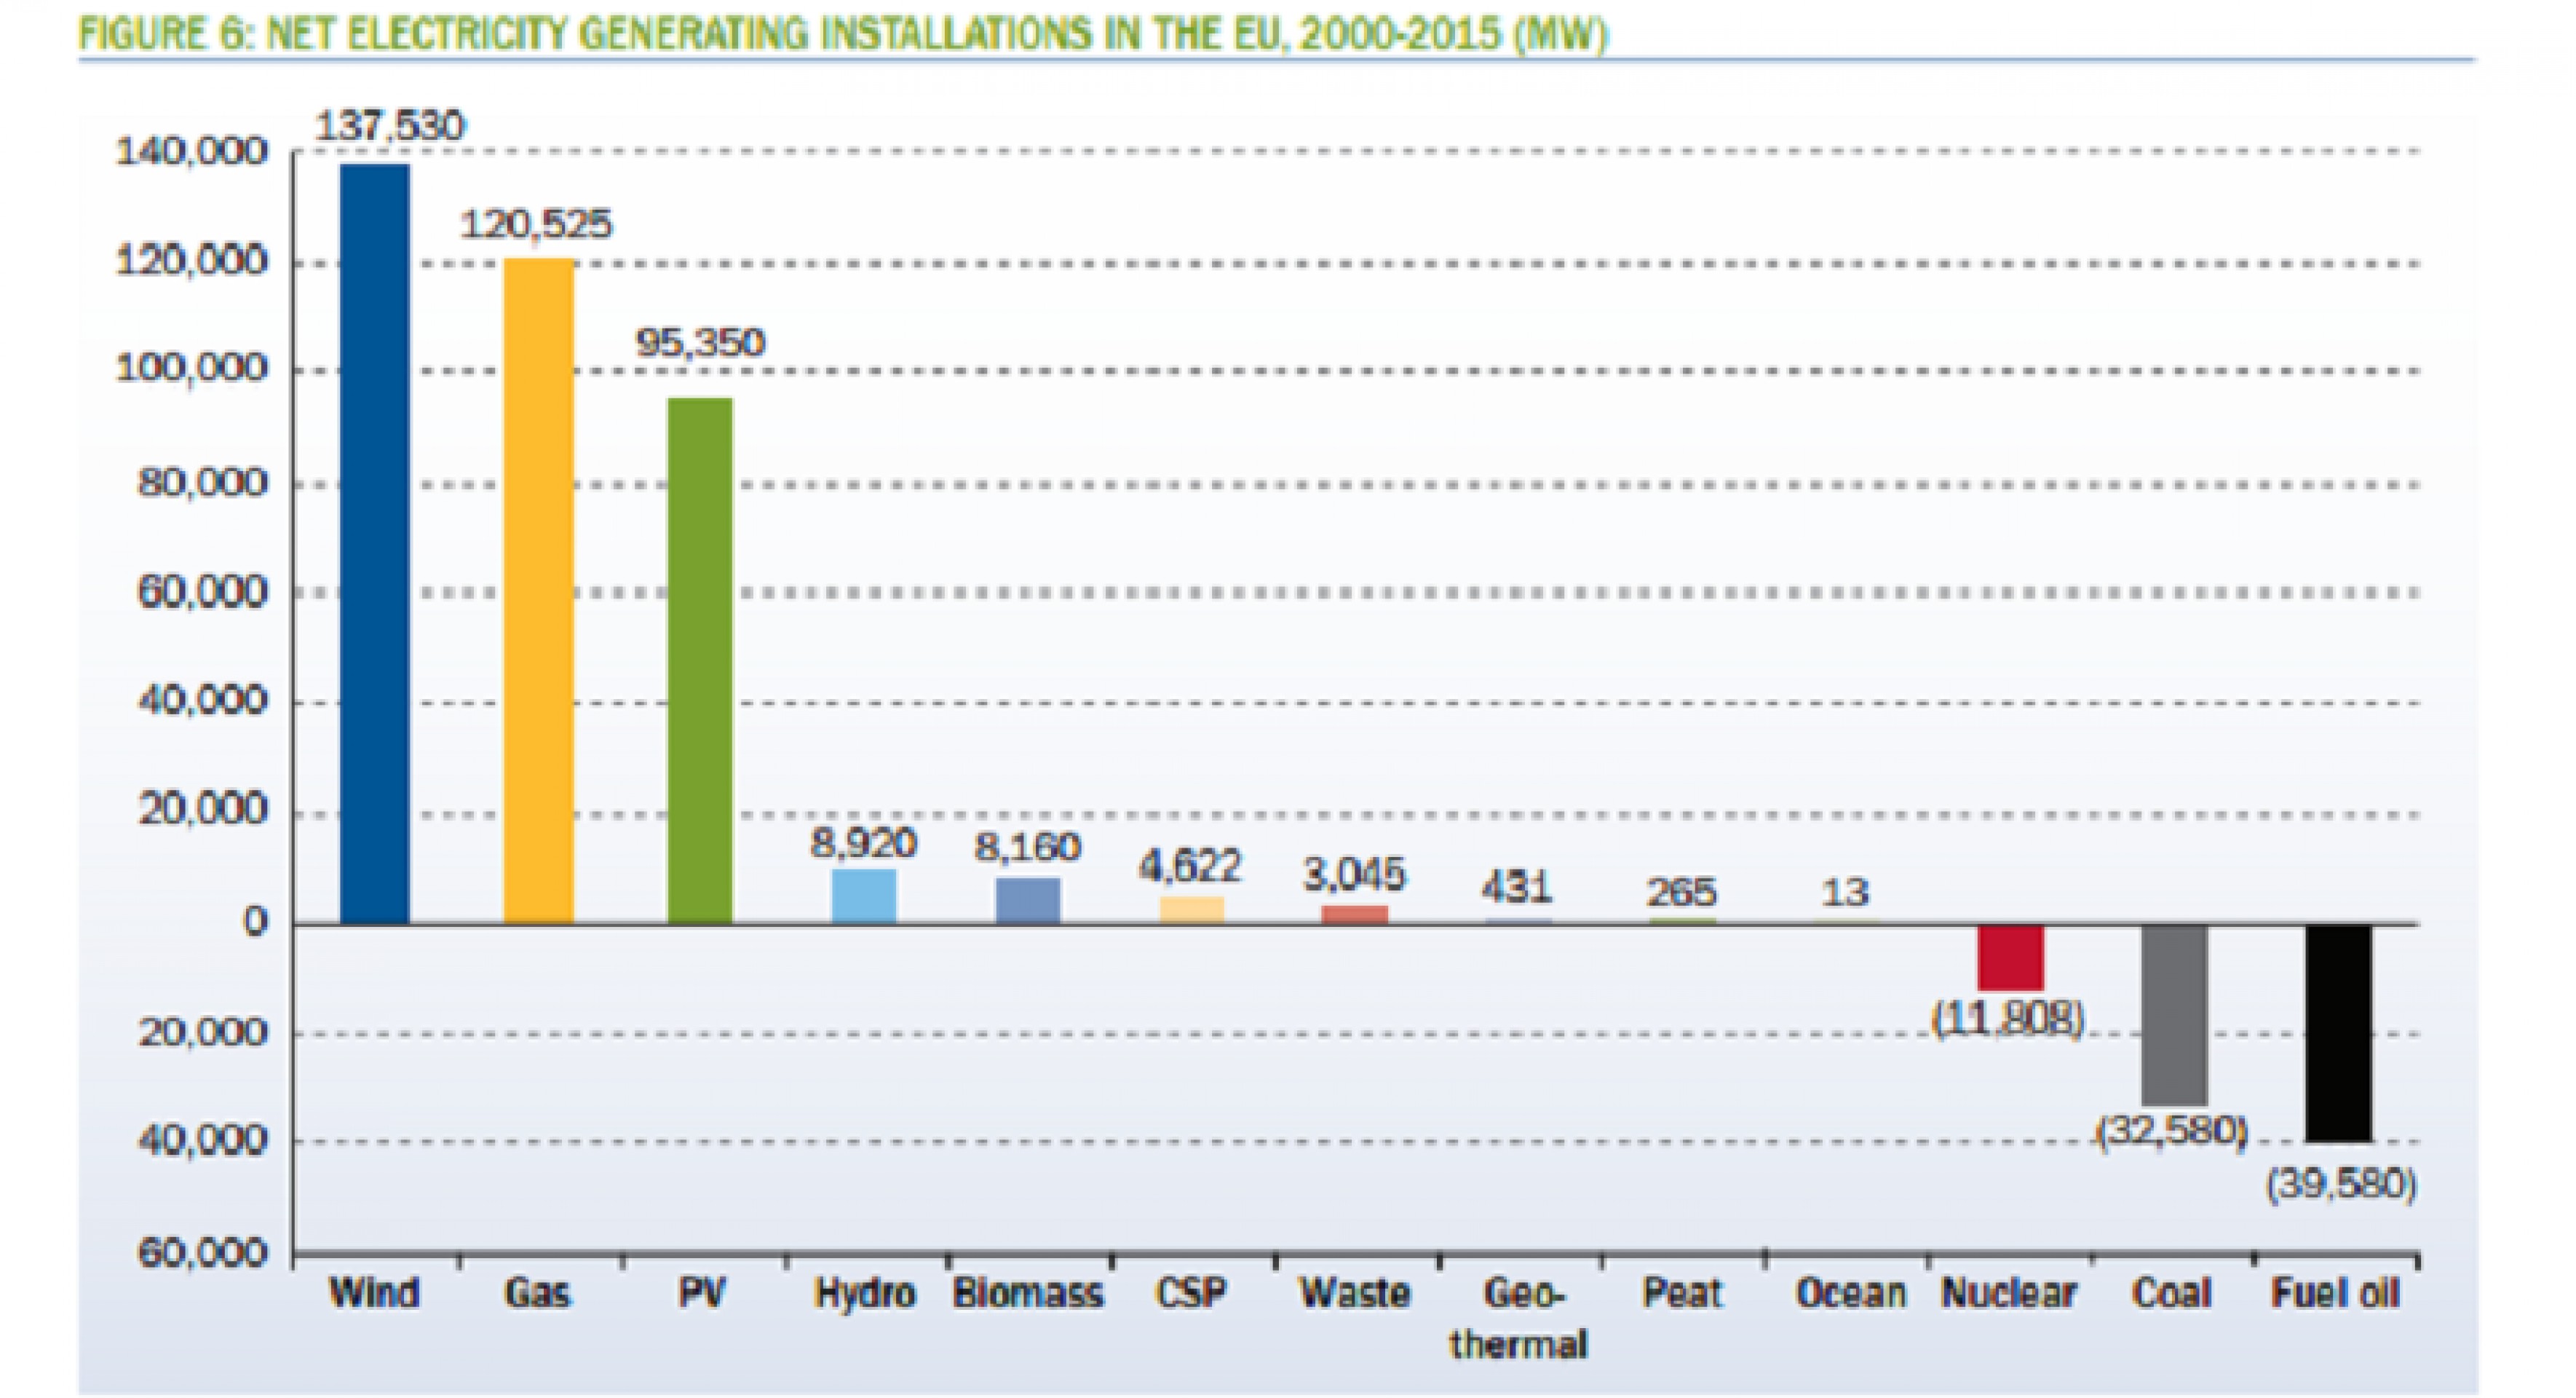Click the grey Coal negative bar

[2174, 1014]
